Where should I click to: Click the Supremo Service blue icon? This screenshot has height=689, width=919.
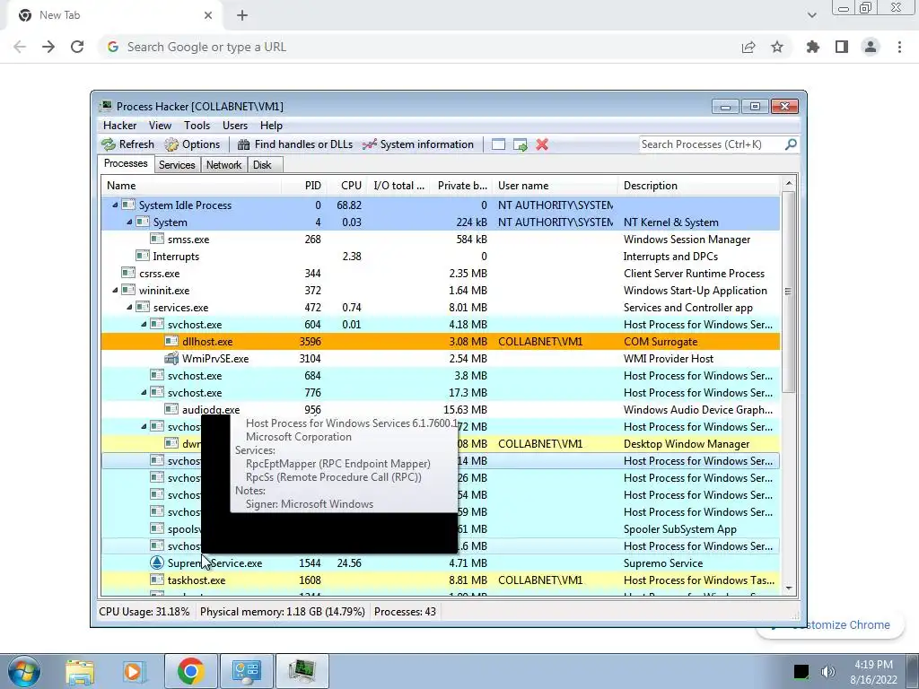(x=156, y=563)
